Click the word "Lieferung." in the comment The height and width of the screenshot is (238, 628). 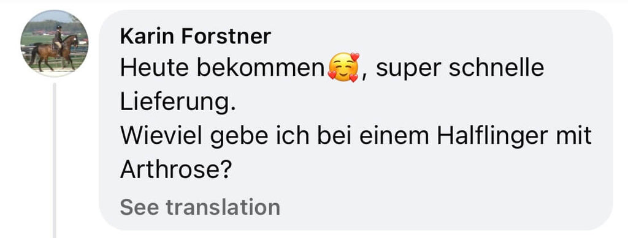177,103
